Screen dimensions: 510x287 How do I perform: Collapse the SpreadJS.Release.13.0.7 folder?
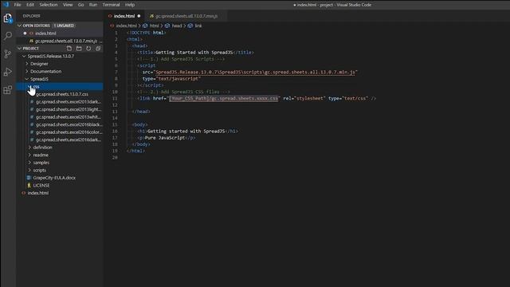click(x=24, y=56)
